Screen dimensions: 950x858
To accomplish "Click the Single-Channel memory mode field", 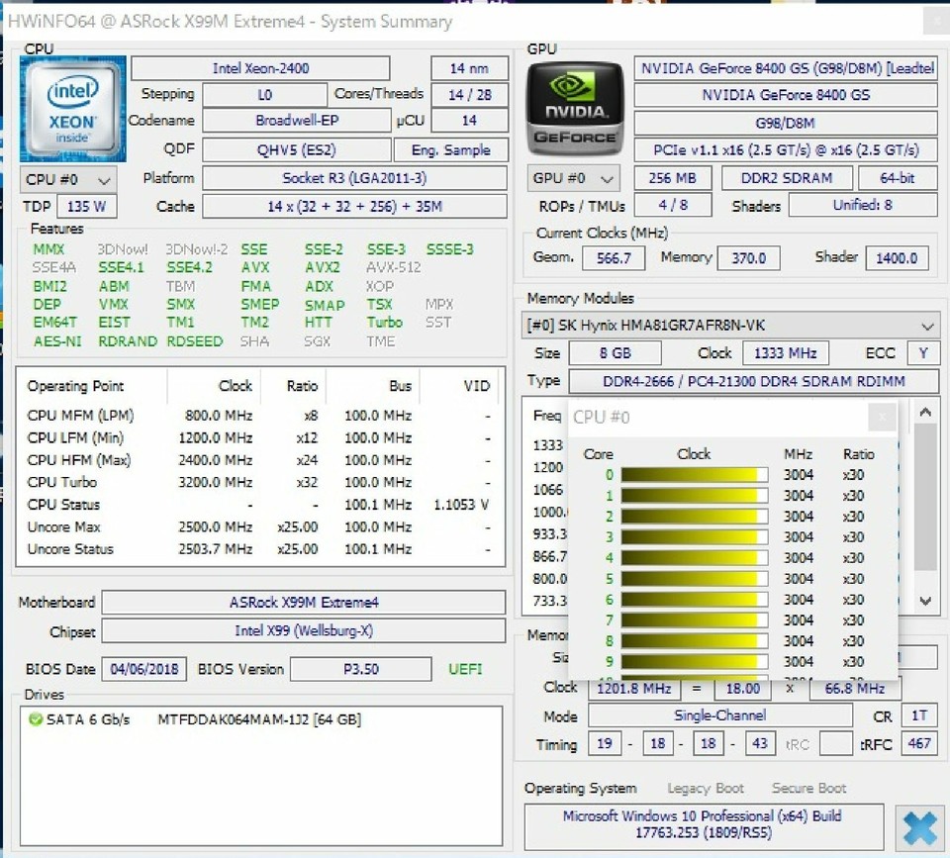I will coord(720,715).
